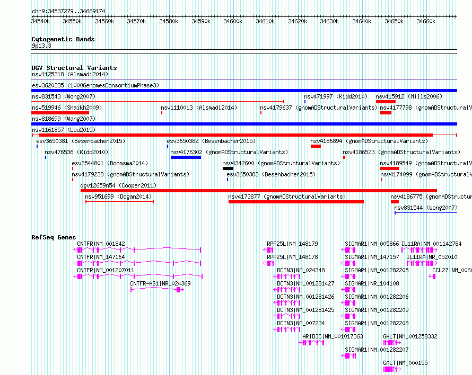This screenshot has height=375, width=472.
Task: Open variant nsv519946 (Shaikh2009)
Action: click(x=67, y=108)
